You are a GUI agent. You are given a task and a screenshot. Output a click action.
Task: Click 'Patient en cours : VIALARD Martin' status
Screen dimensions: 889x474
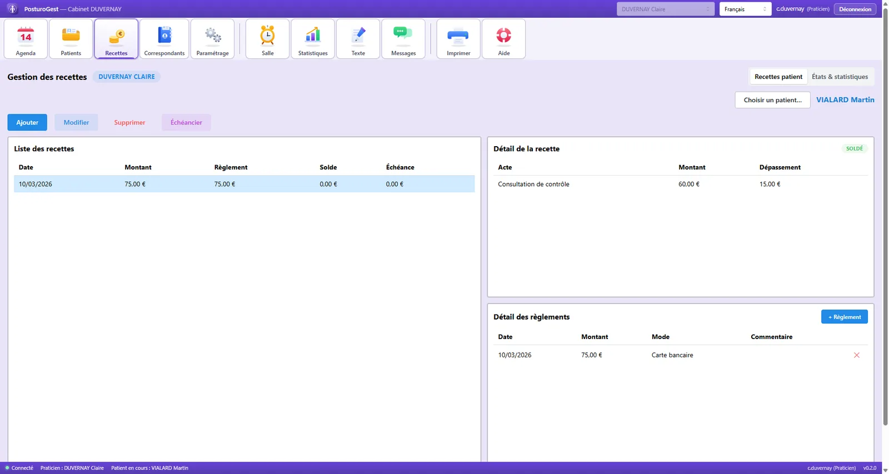click(149, 468)
